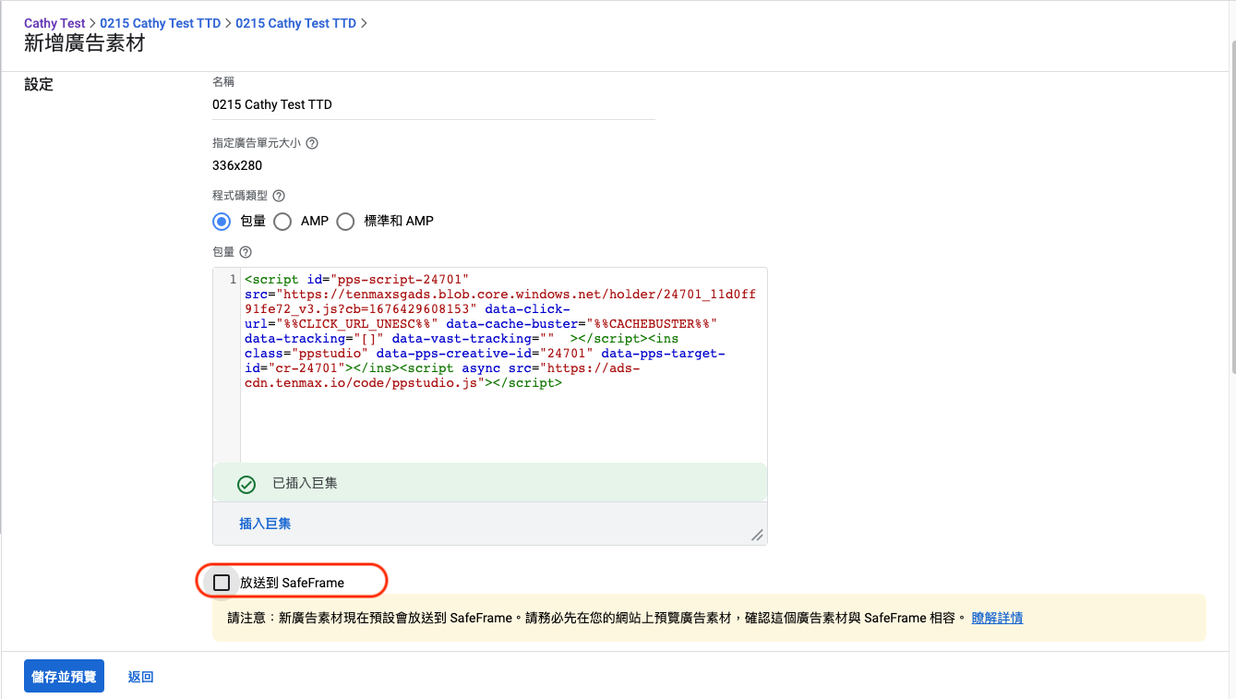Click the 儲存並預覽 button

pos(64,677)
